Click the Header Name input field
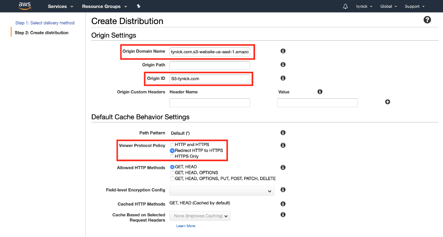The image size is (443, 237). point(210,103)
